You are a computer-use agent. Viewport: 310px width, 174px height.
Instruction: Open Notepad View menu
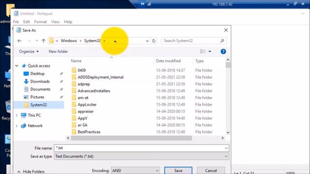coord(55,22)
